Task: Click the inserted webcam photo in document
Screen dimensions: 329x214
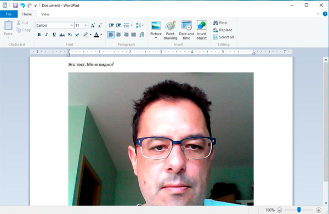Action: [x=161, y=139]
